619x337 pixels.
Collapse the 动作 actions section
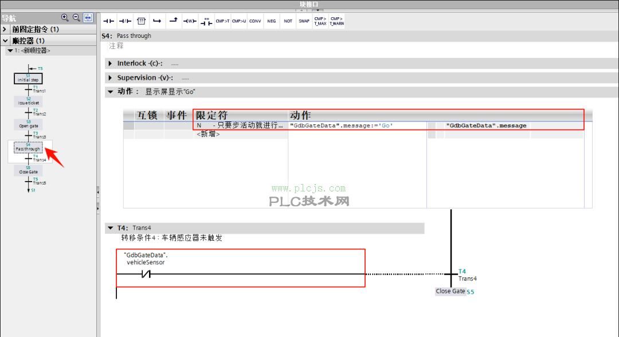[110, 92]
